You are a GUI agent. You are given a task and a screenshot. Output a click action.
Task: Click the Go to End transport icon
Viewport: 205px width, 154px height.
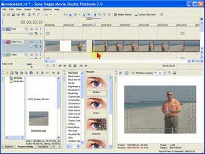(x=86, y=65)
